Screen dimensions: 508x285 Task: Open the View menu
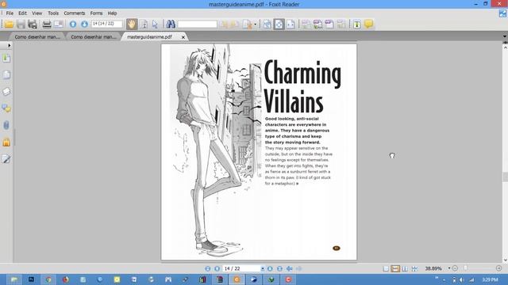click(x=37, y=13)
